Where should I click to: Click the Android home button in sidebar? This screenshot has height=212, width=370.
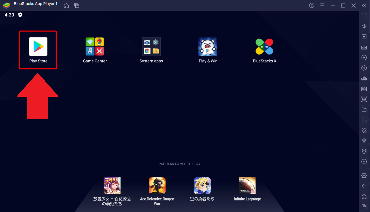tap(364, 196)
